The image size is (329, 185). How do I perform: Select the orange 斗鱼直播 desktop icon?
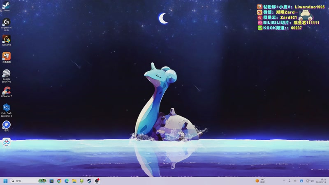point(6,58)
